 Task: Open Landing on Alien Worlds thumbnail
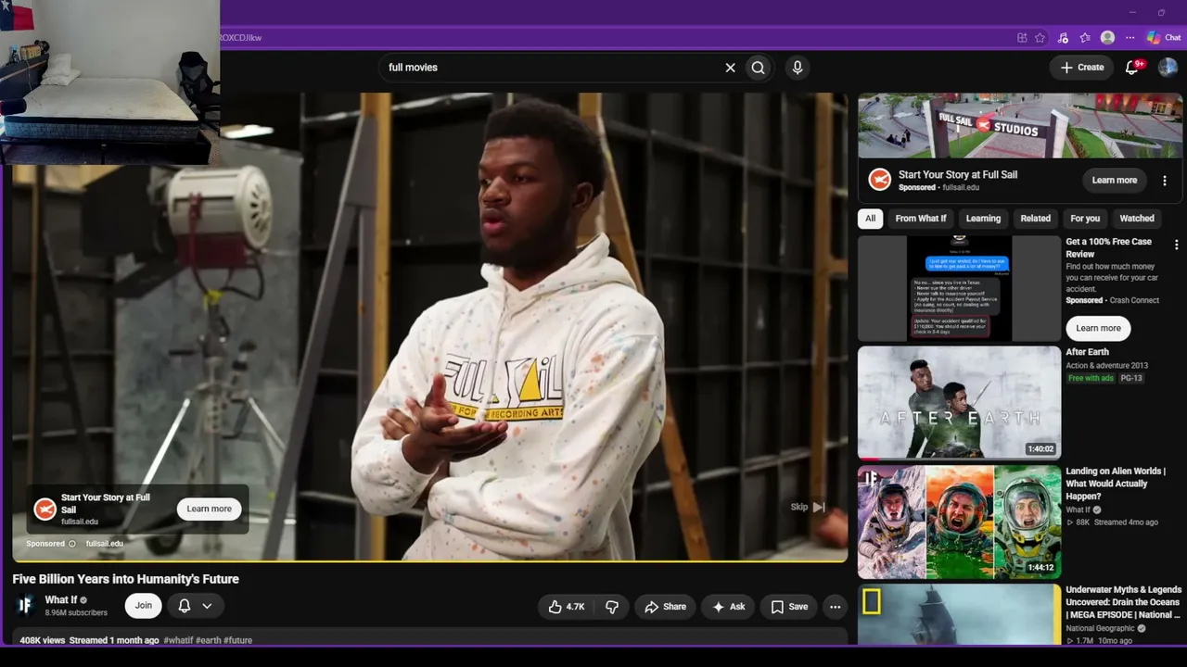[959, 522]
